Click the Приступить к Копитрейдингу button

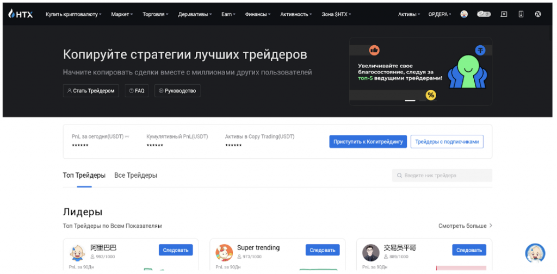pos(368,142)
